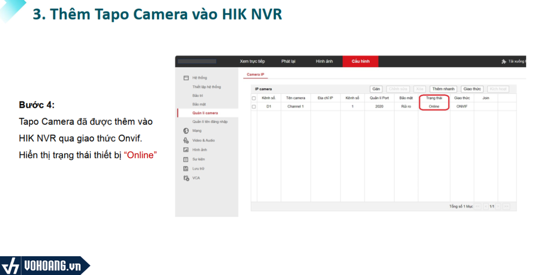551x275 pixels.
Task: Click the Hình ảnh picture icon in sidebar
Action: [186, 150]
